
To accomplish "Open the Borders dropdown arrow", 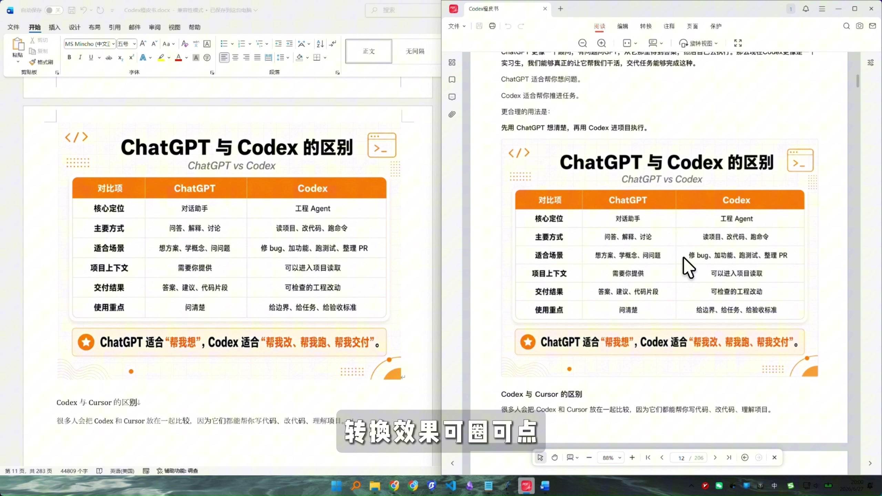I will point(325,58).
